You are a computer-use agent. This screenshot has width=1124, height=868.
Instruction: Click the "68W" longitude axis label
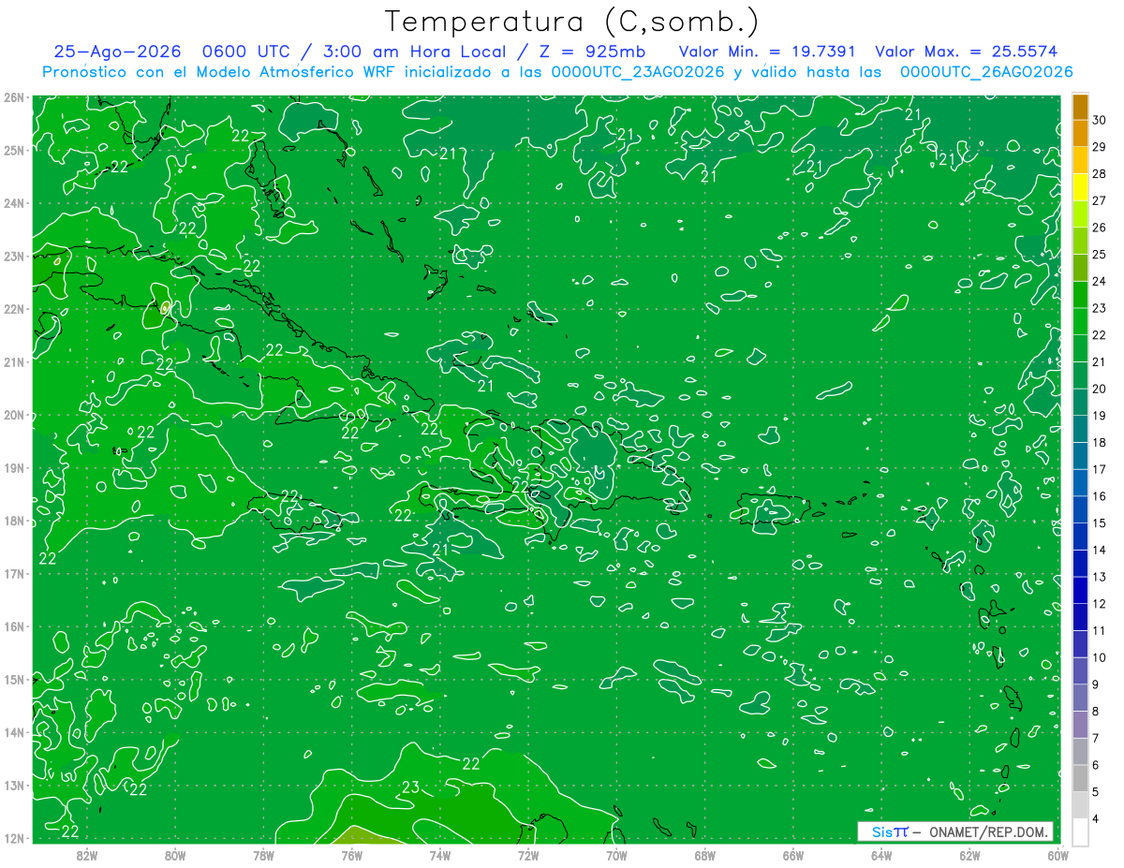pyautogui.click(x=705, y=854)
